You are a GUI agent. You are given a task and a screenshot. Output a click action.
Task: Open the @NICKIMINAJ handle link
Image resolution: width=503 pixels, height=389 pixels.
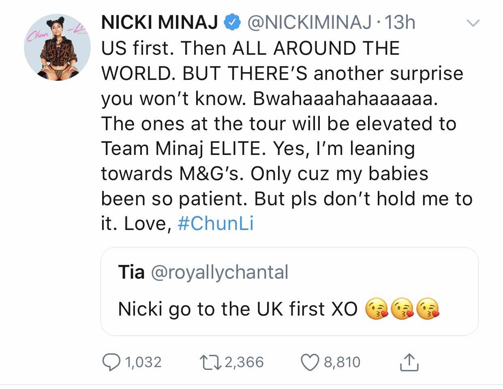pyautogui.click(x=309, y=23)
